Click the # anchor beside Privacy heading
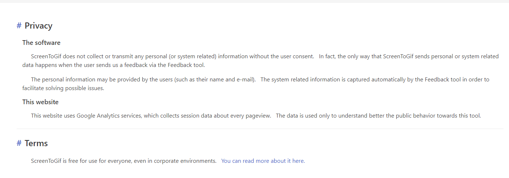This screenshot has height=178, width=509. pos(19,26)
